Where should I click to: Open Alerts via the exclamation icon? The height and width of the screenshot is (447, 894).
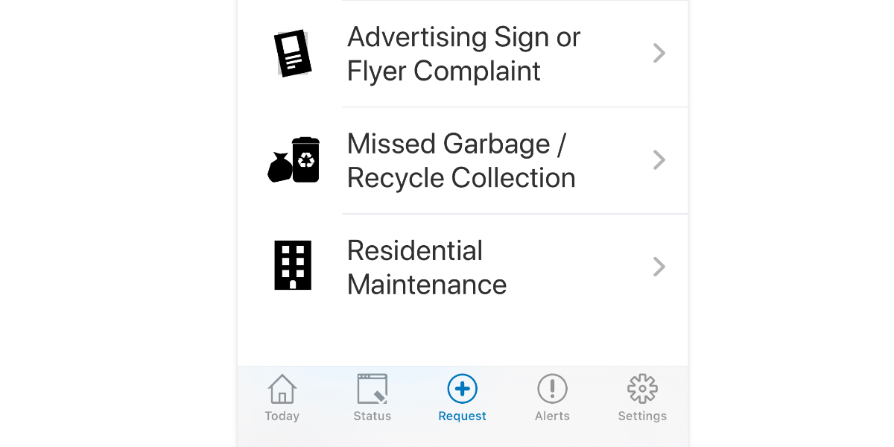pos(552,388)
